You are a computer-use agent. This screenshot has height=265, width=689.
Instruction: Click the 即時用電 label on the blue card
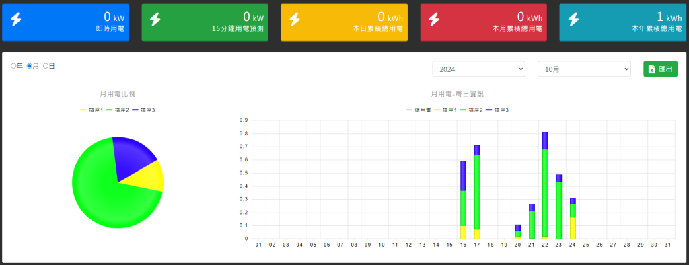pyautogui.click(x=110, y=29)
